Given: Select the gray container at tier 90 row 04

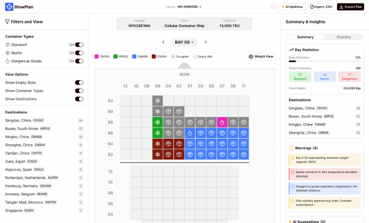Looking at the screenshot, I should coord(168,111).
